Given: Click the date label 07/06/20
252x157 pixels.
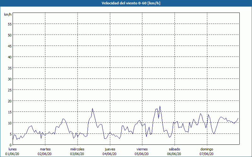Looking at the screenshot, I should [207, 154].
